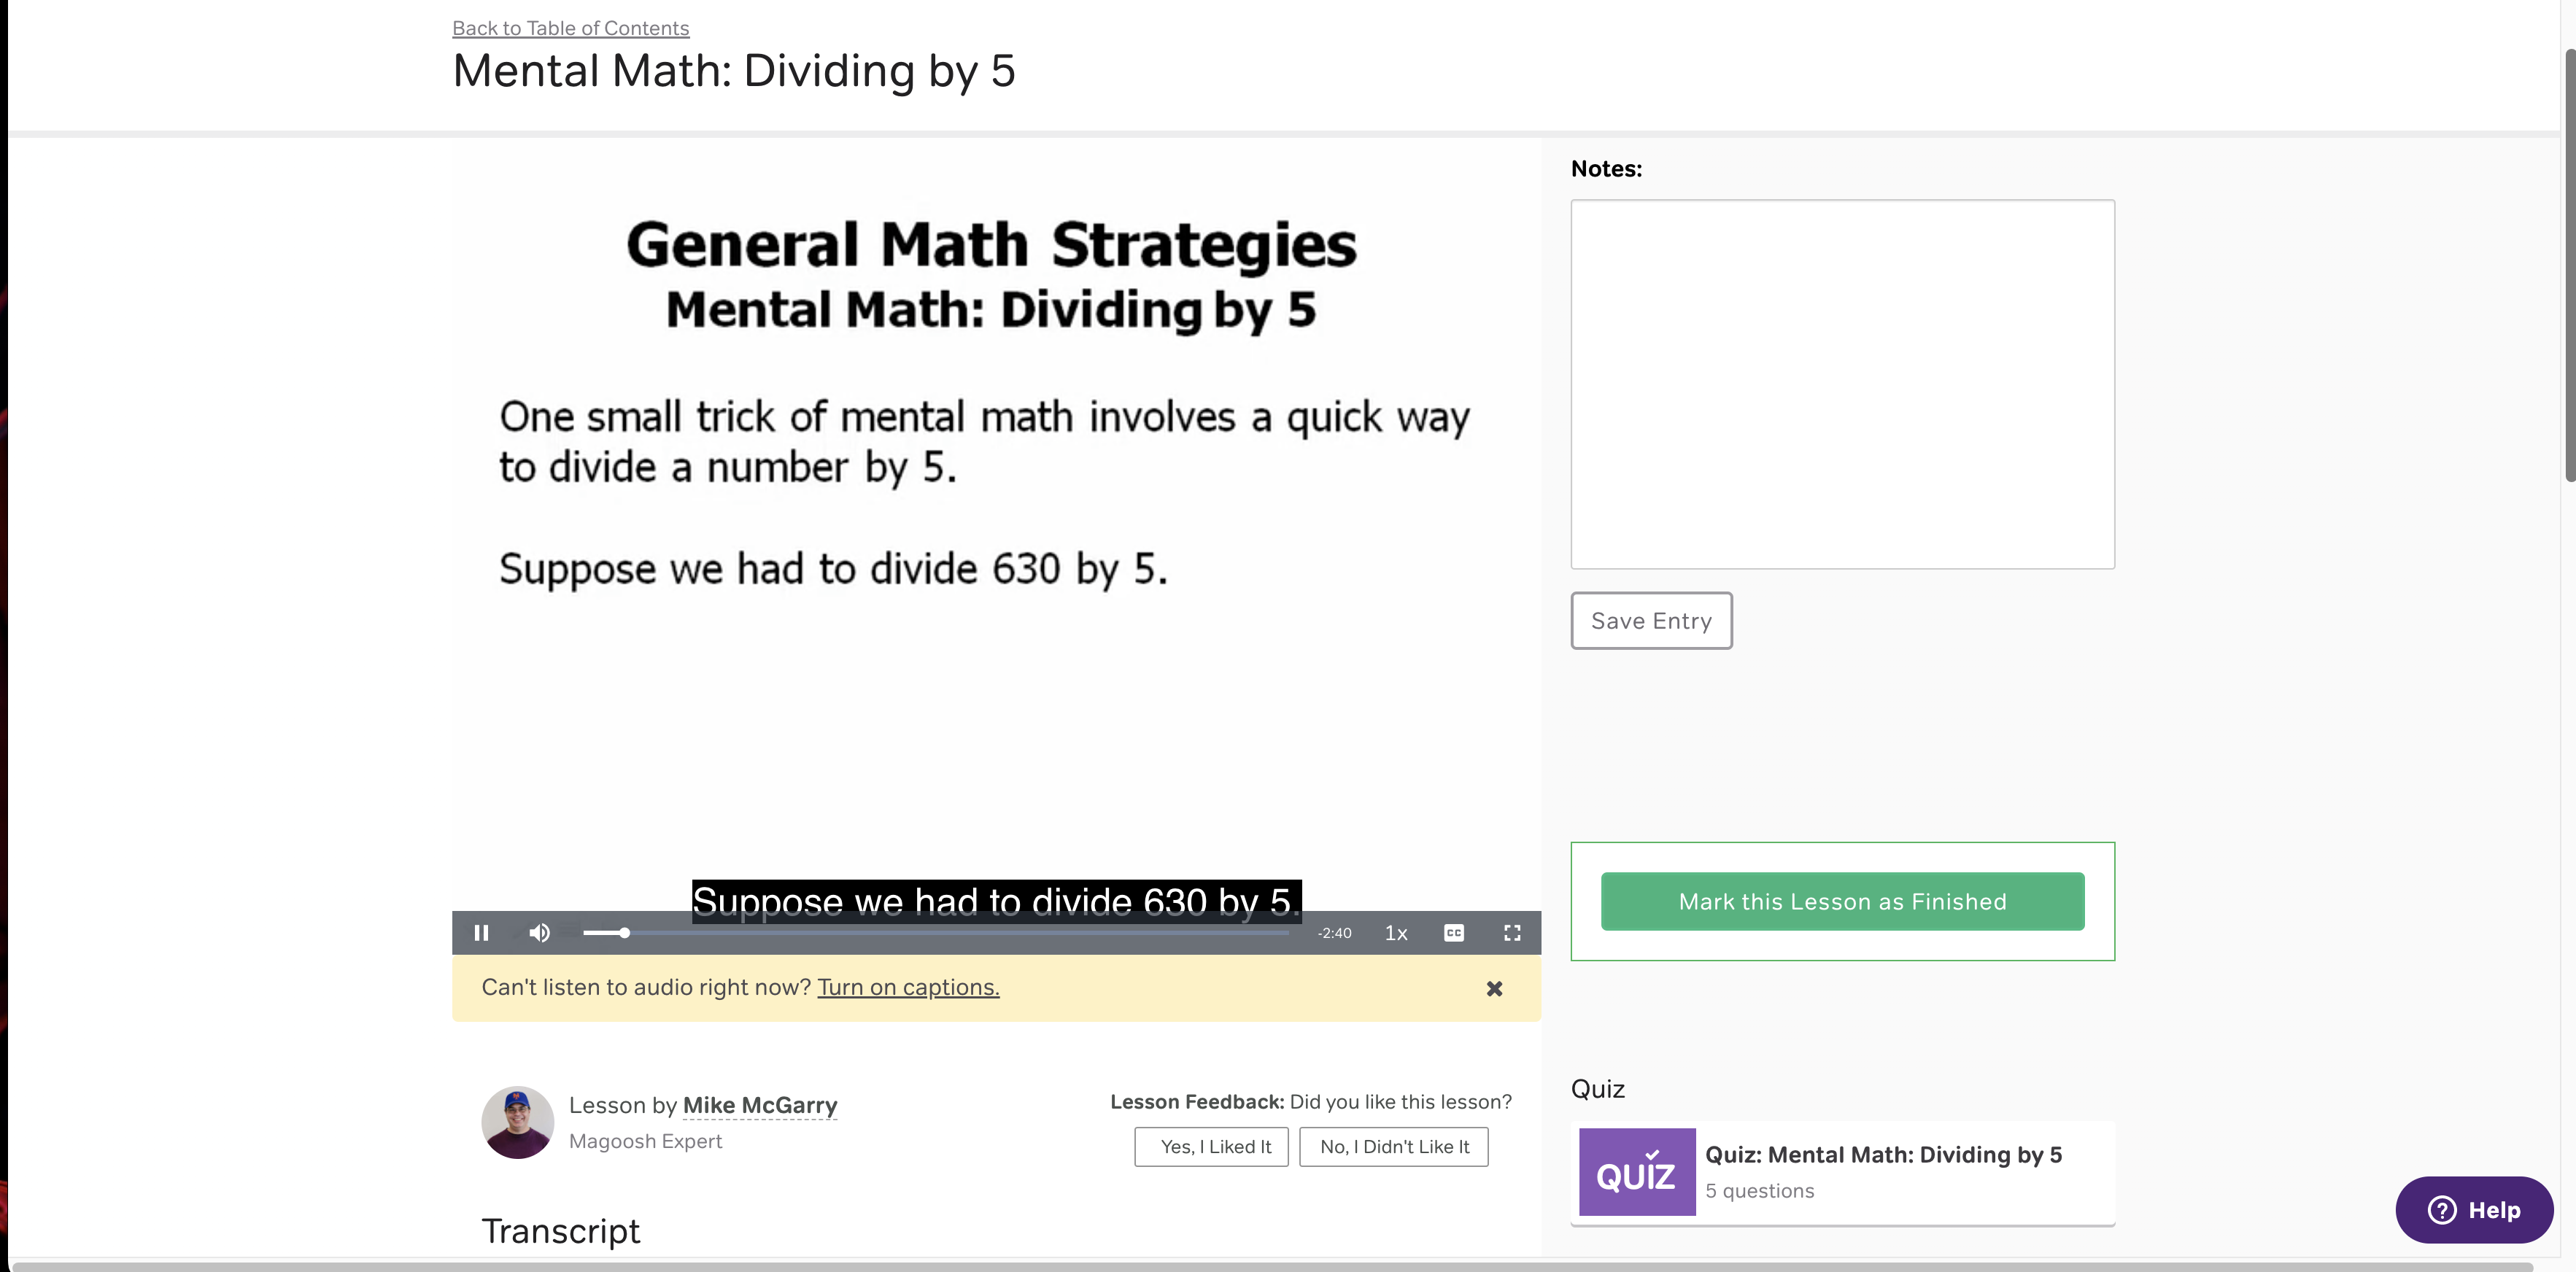
Task: Enter fullscreen video mode
Action: tap(1512, 932)
